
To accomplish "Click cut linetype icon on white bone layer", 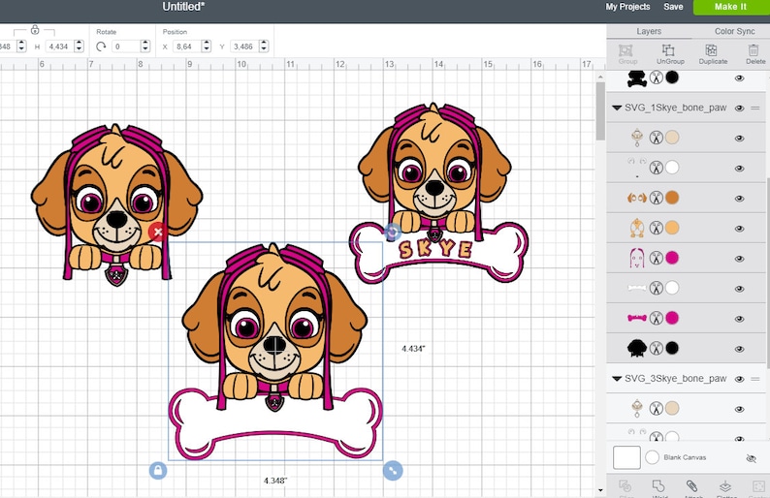I will tap(657, 288).
